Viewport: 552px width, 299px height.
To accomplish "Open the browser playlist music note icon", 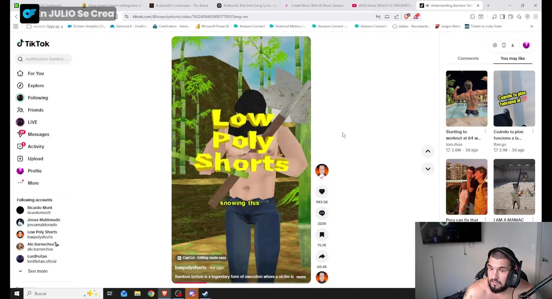I will [x=494, y=17].
